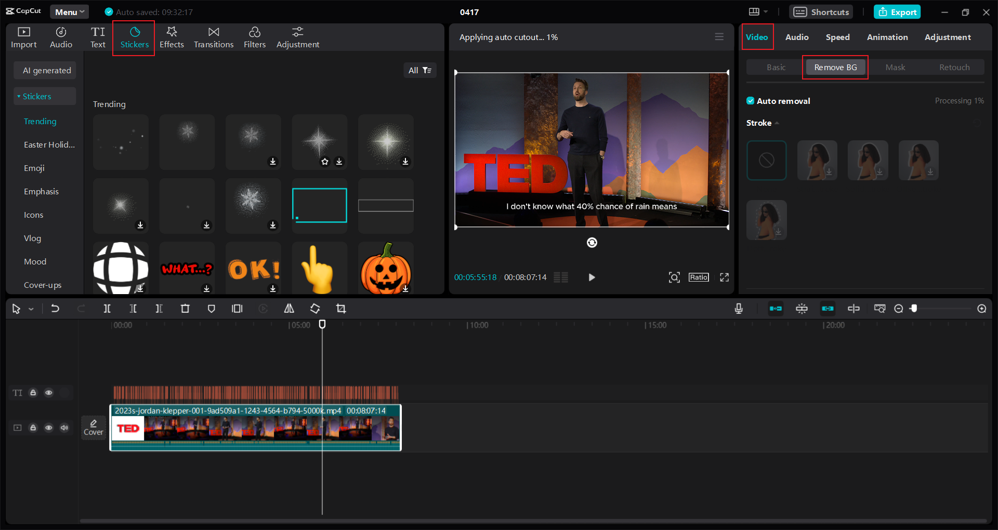
Task: Click the Delete clip icon
Action: point(185,308)
